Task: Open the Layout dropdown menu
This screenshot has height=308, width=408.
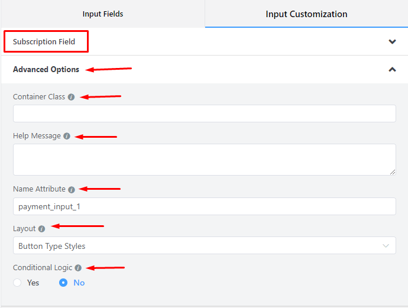Action: [204, 245]
